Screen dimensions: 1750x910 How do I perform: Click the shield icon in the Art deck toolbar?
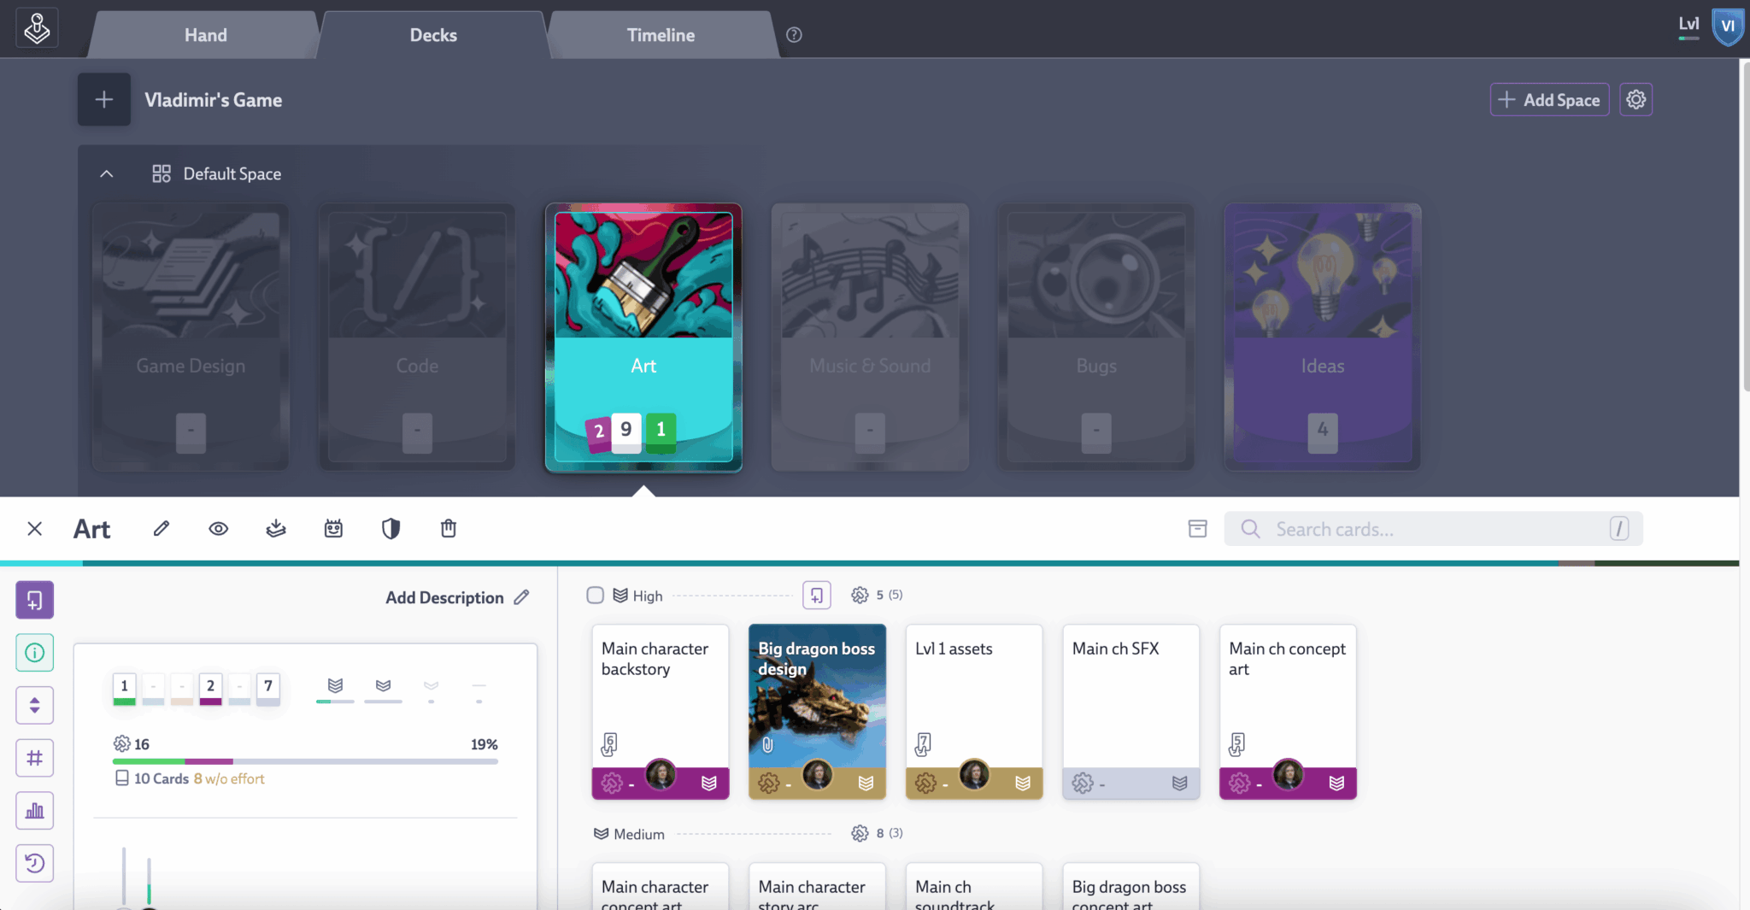point(391,528)
